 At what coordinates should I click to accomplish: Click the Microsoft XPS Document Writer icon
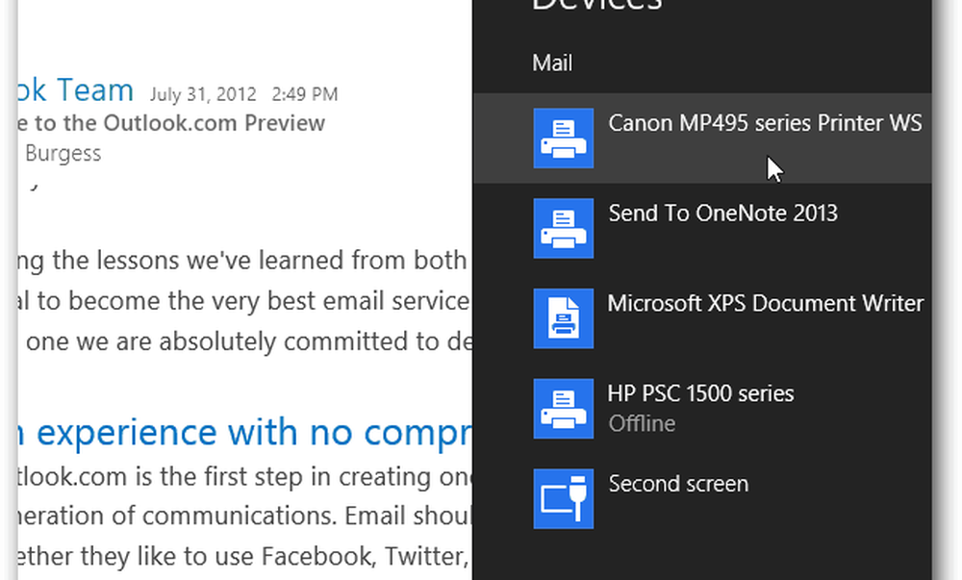point(563,318)
